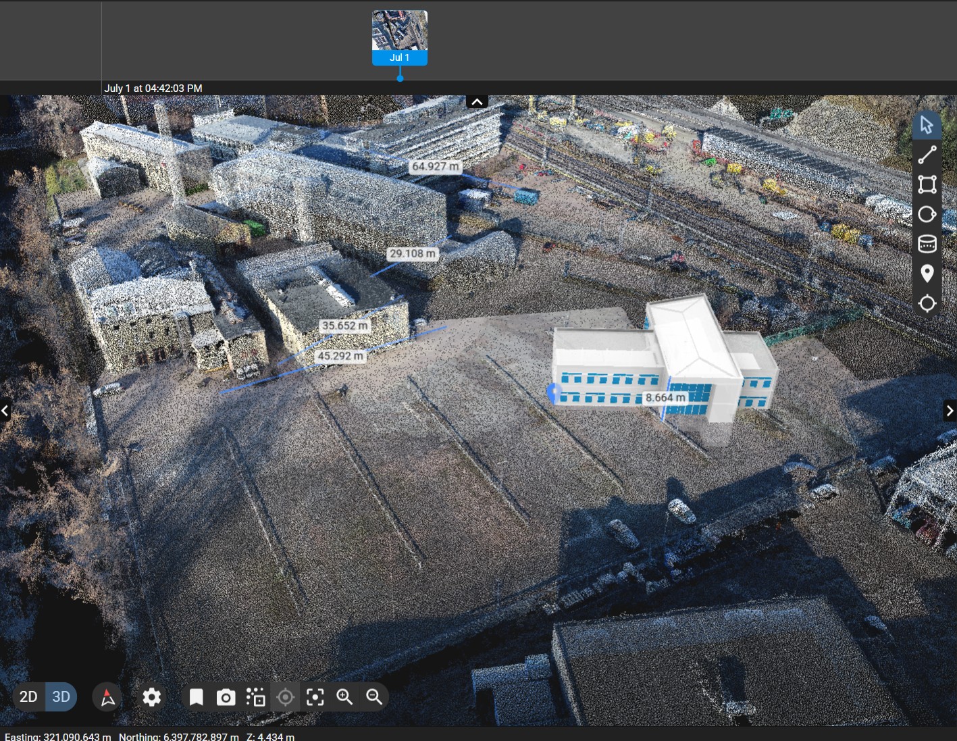Expand the right side panel arrow

[x=950, y=410]
